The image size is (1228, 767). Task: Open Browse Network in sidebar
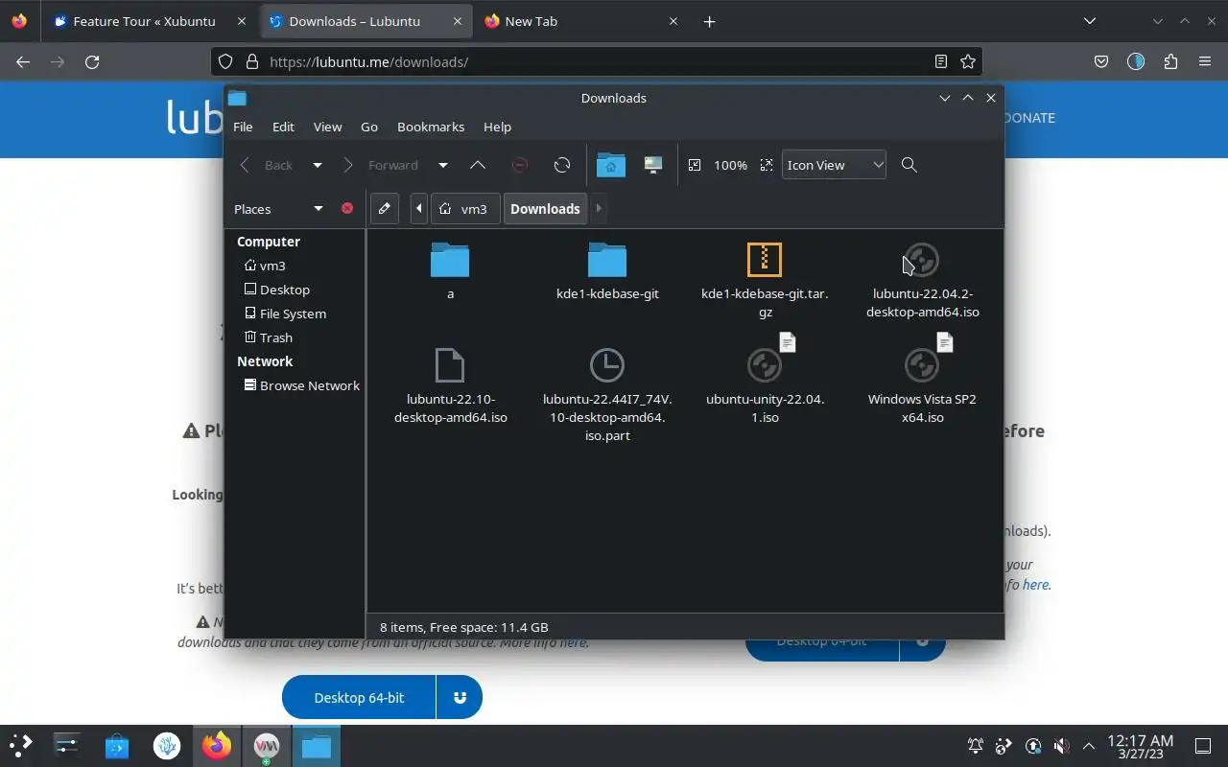[301, 385]
